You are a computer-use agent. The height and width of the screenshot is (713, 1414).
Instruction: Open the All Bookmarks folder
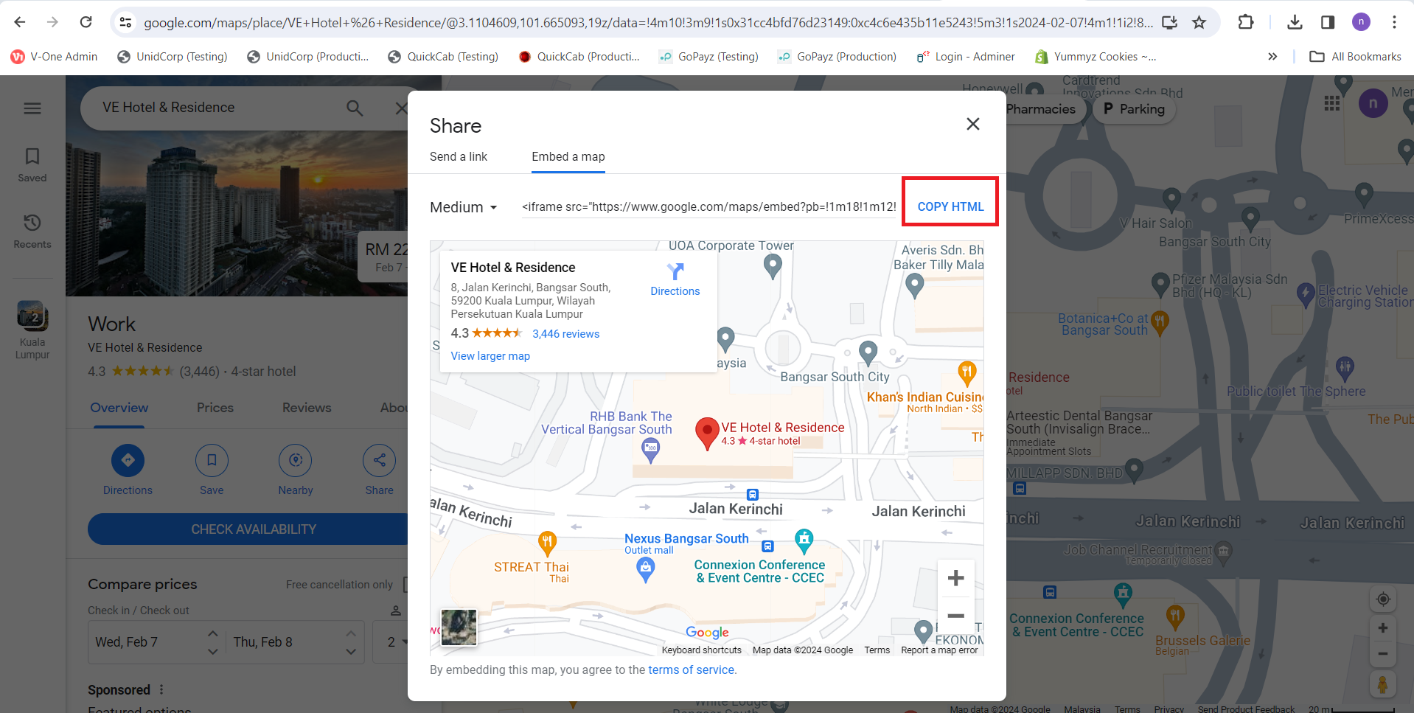[1355, 57]
